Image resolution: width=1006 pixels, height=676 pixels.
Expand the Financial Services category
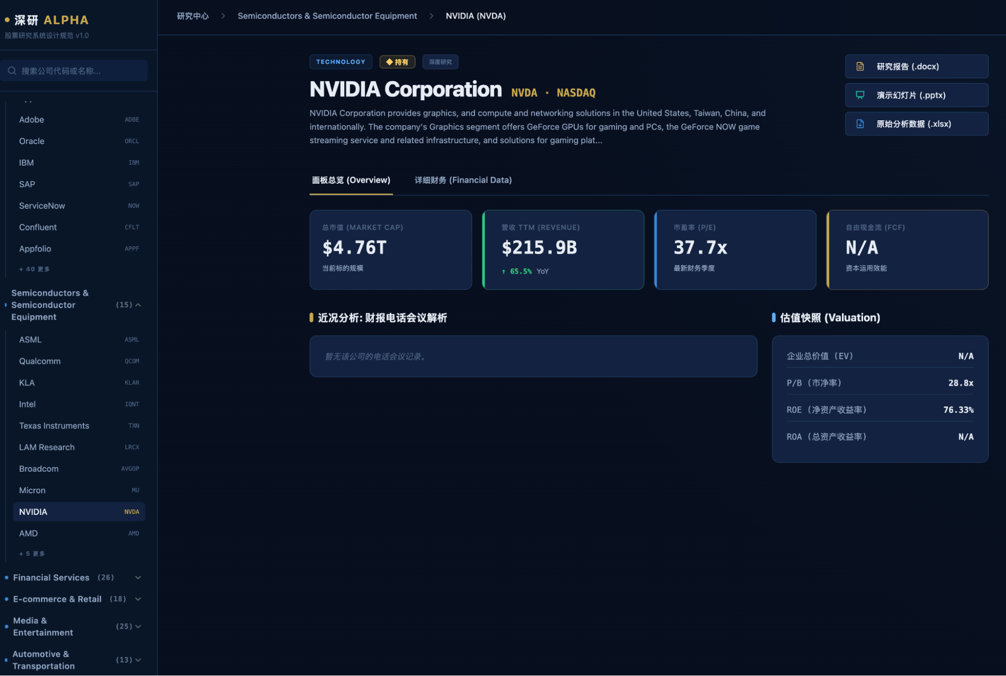[138, 577]
